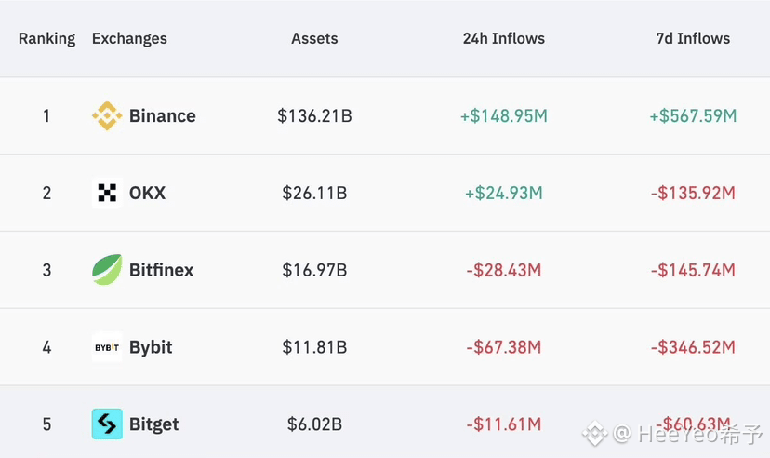Click the Binance logo icon
The height and width of the screenshot is (458, 770).
coord(107,116)
